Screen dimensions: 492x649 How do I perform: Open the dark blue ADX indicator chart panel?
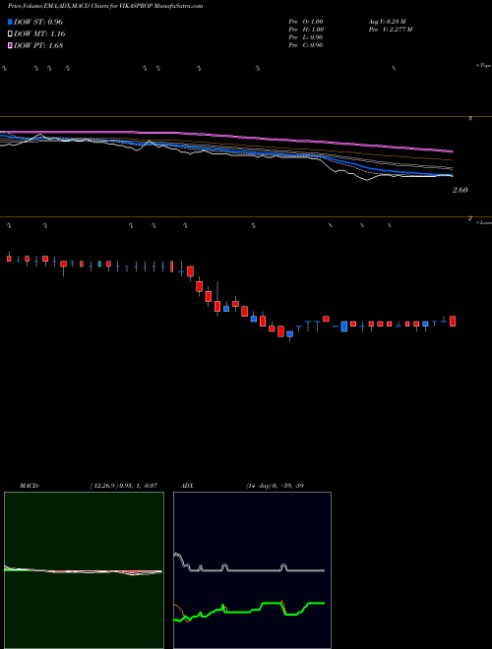pyautogui.click(x=252, y=570)
